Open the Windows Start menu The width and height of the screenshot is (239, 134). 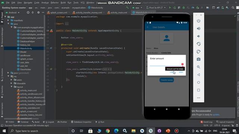click(4, 131)
